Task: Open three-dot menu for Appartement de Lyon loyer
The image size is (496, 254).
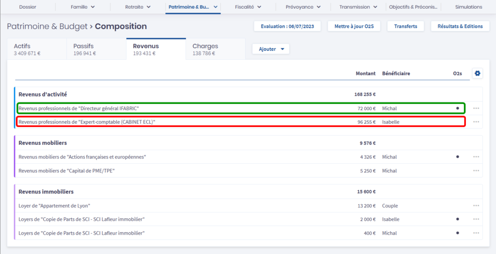Action: 476,206
